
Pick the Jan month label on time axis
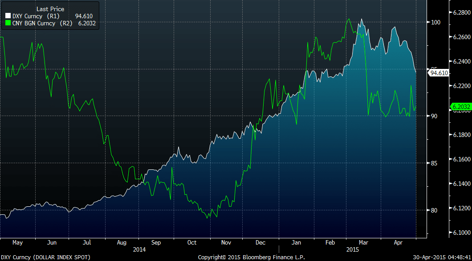pos(296,243)
